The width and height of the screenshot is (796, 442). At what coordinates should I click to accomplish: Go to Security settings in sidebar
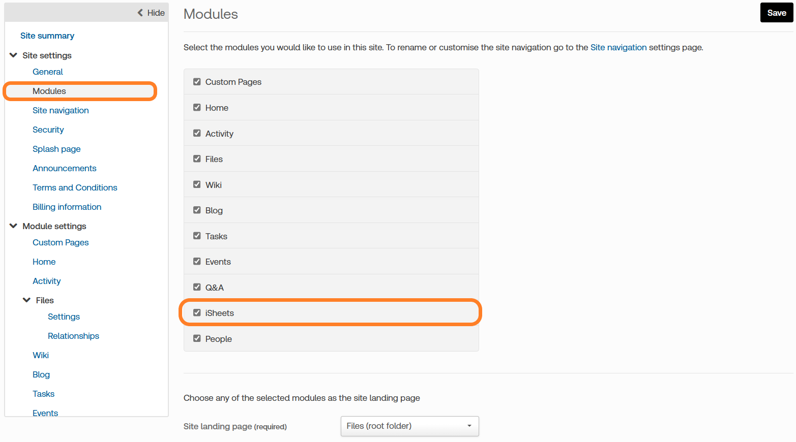tap(48, 130)
